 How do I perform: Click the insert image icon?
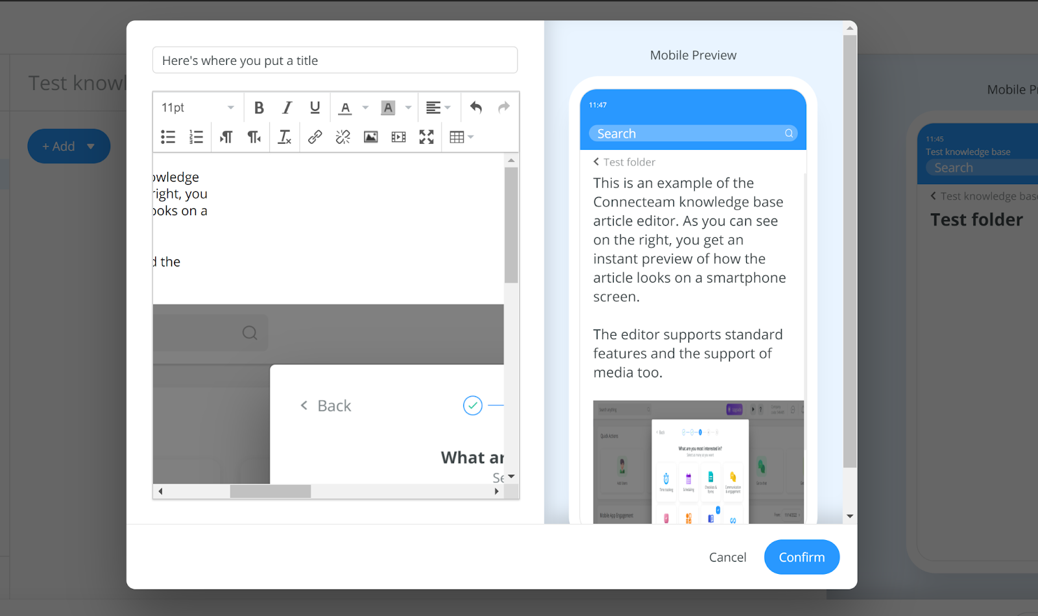(370, 137)
